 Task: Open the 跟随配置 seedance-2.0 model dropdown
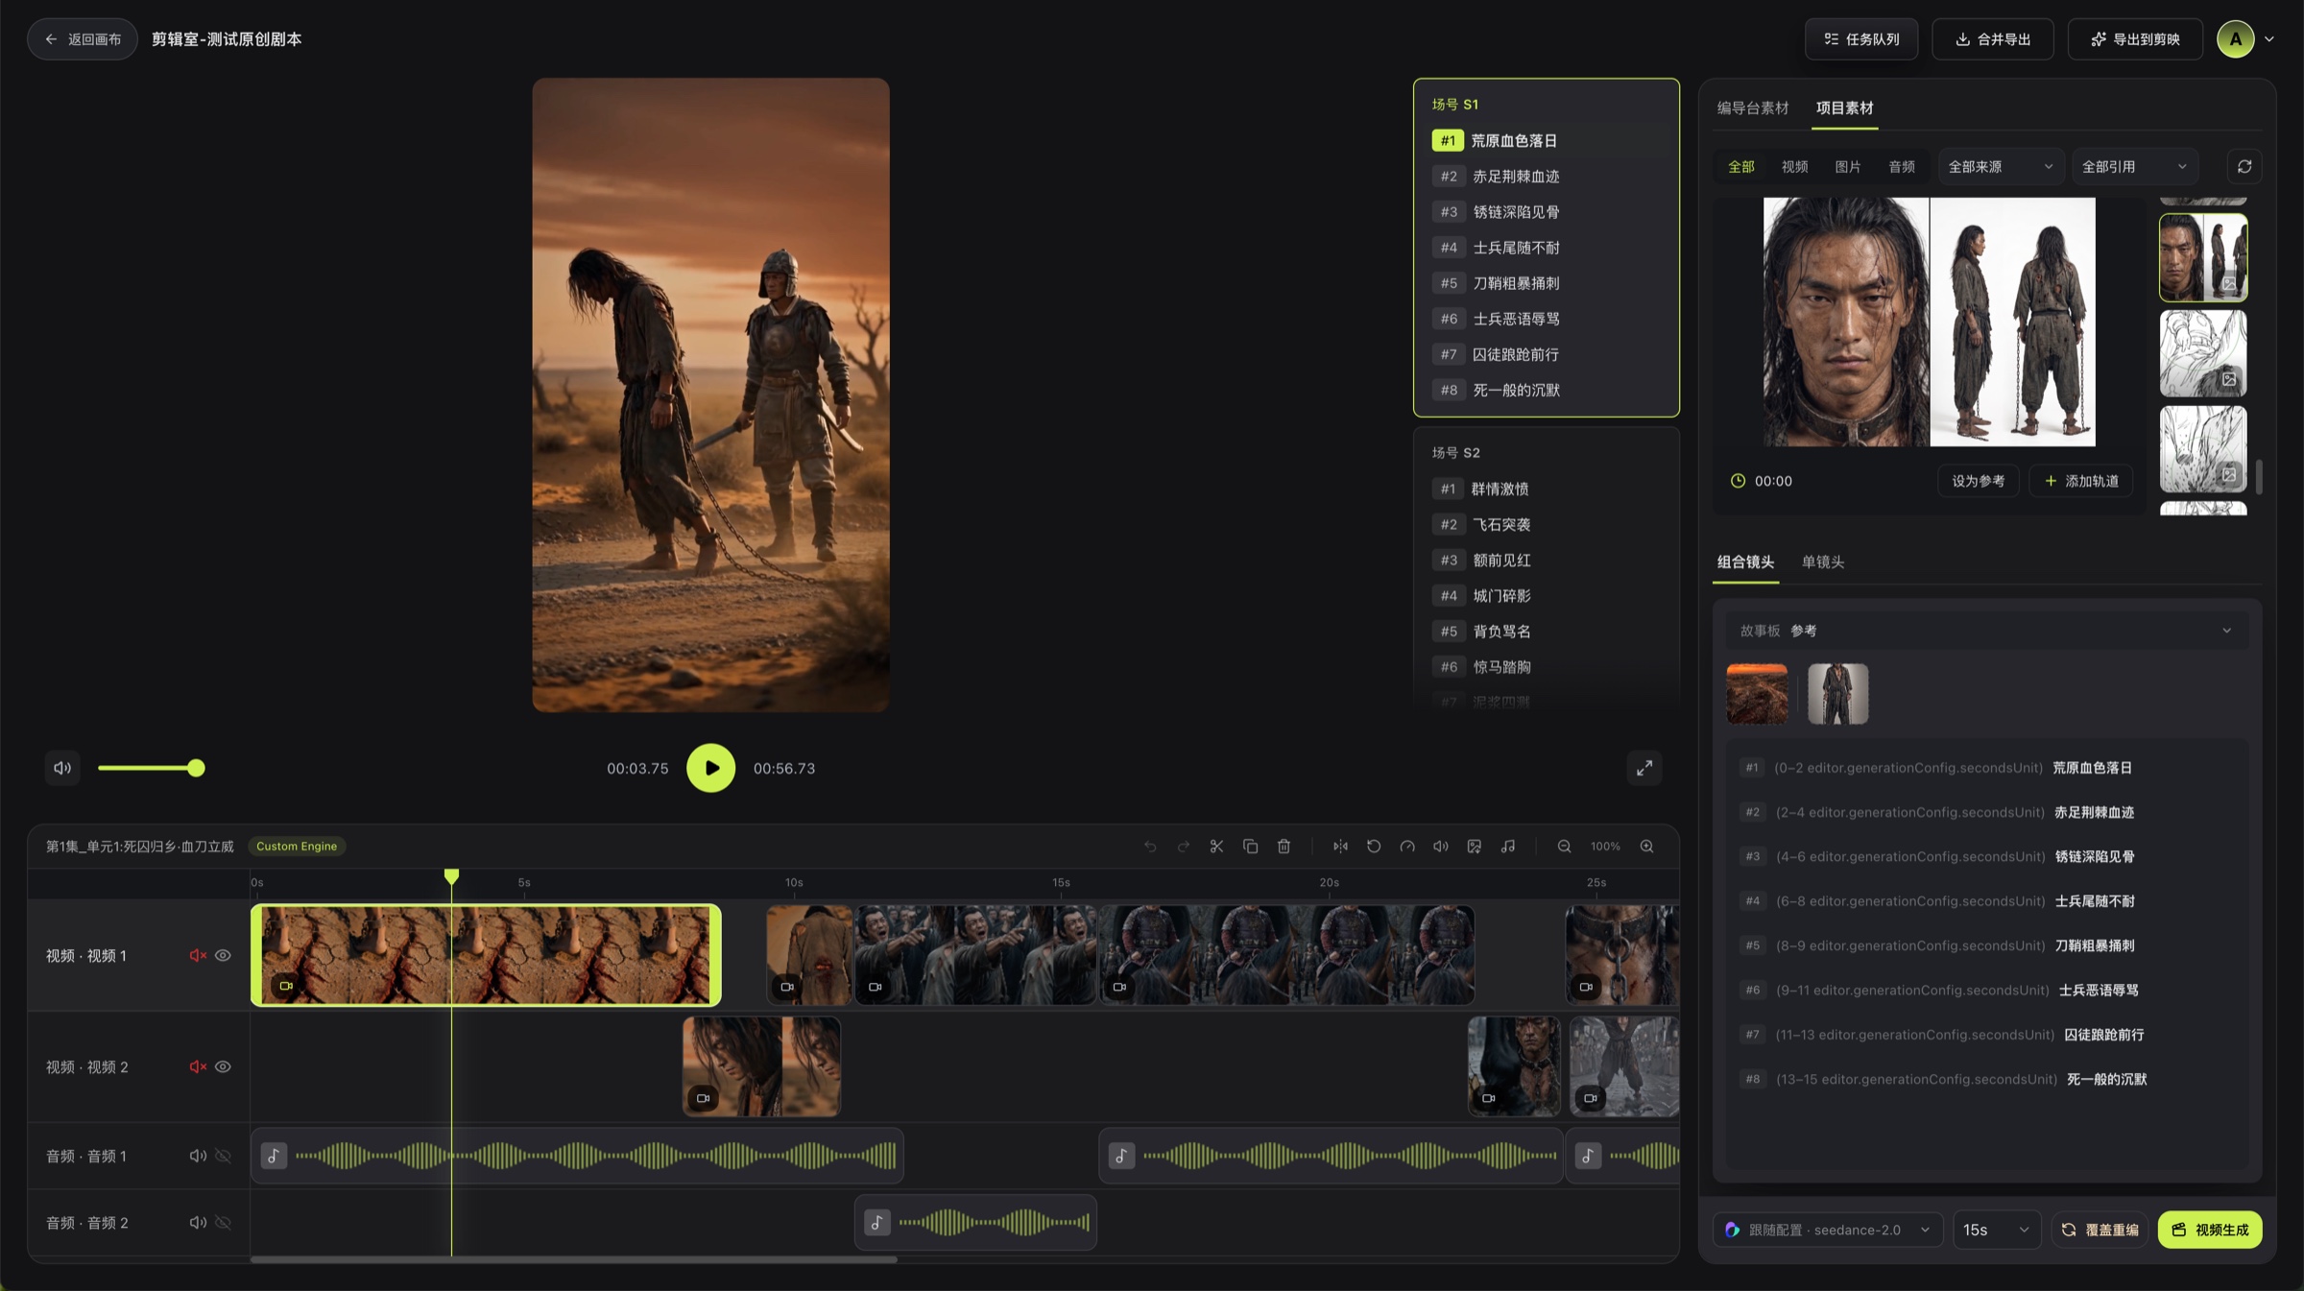pyautogui.click(x=1828, y=1231)
